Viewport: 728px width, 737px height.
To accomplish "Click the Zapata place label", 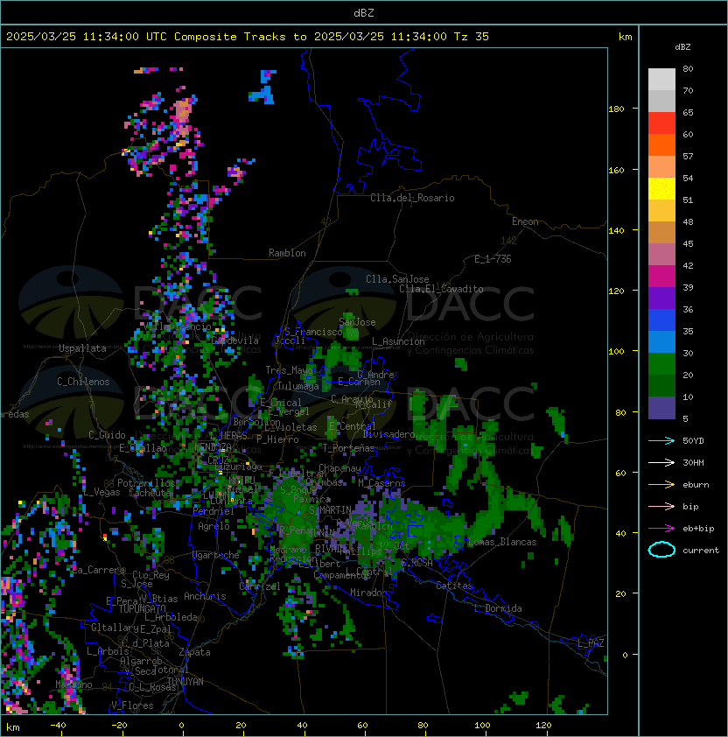I will click(x=194, y=652).
